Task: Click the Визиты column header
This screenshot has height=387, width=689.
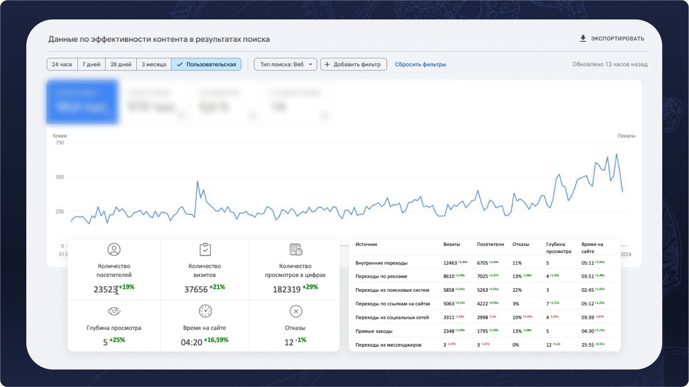Action: click(451, 245)
